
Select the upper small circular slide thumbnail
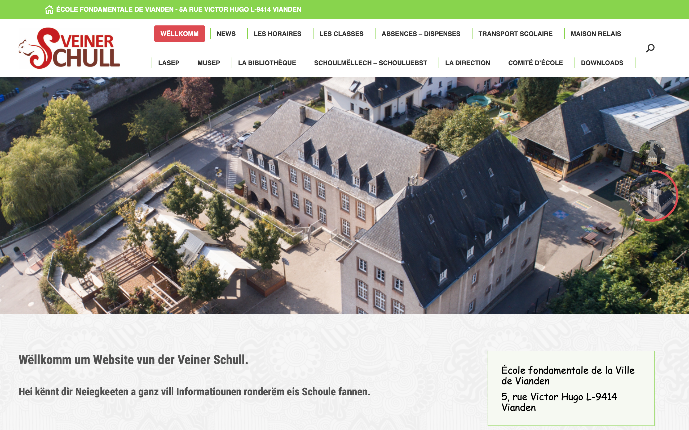tap(652, 153)
